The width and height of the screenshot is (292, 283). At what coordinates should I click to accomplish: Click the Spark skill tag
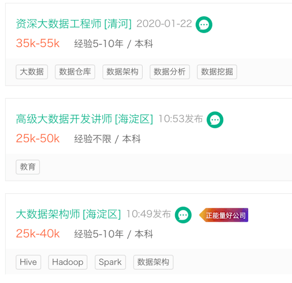pos(110,262)
